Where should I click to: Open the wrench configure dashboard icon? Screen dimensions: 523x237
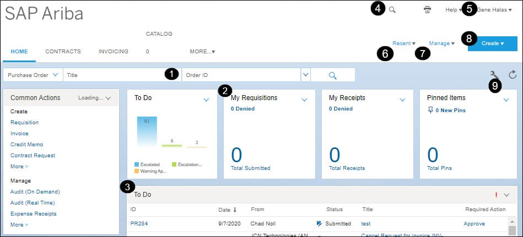point(494,75)
